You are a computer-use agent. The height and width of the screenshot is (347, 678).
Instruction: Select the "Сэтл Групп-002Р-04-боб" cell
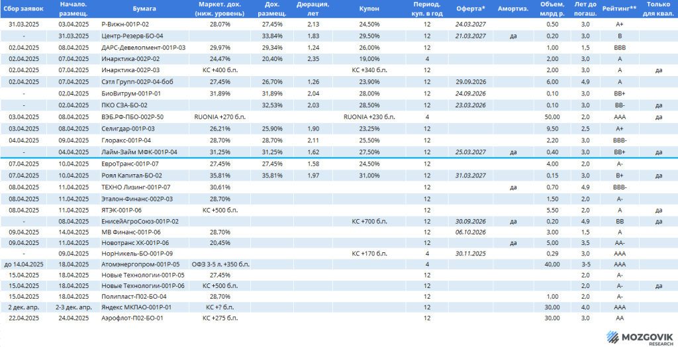pos(137,82)
